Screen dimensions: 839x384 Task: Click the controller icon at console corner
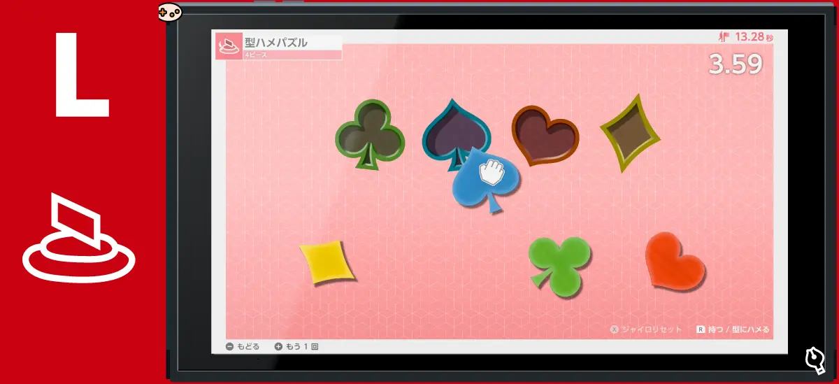click(169, 12)
